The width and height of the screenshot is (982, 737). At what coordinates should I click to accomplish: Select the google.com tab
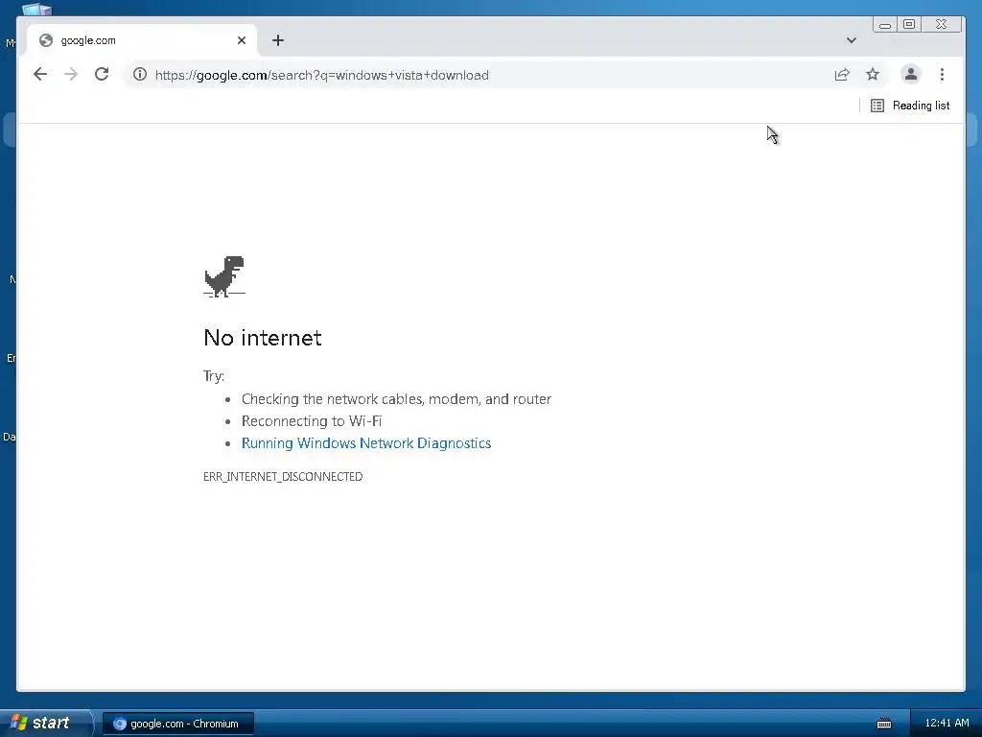coord(142,40)
